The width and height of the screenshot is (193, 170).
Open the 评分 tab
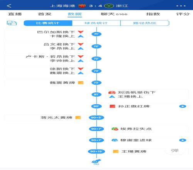183,14
